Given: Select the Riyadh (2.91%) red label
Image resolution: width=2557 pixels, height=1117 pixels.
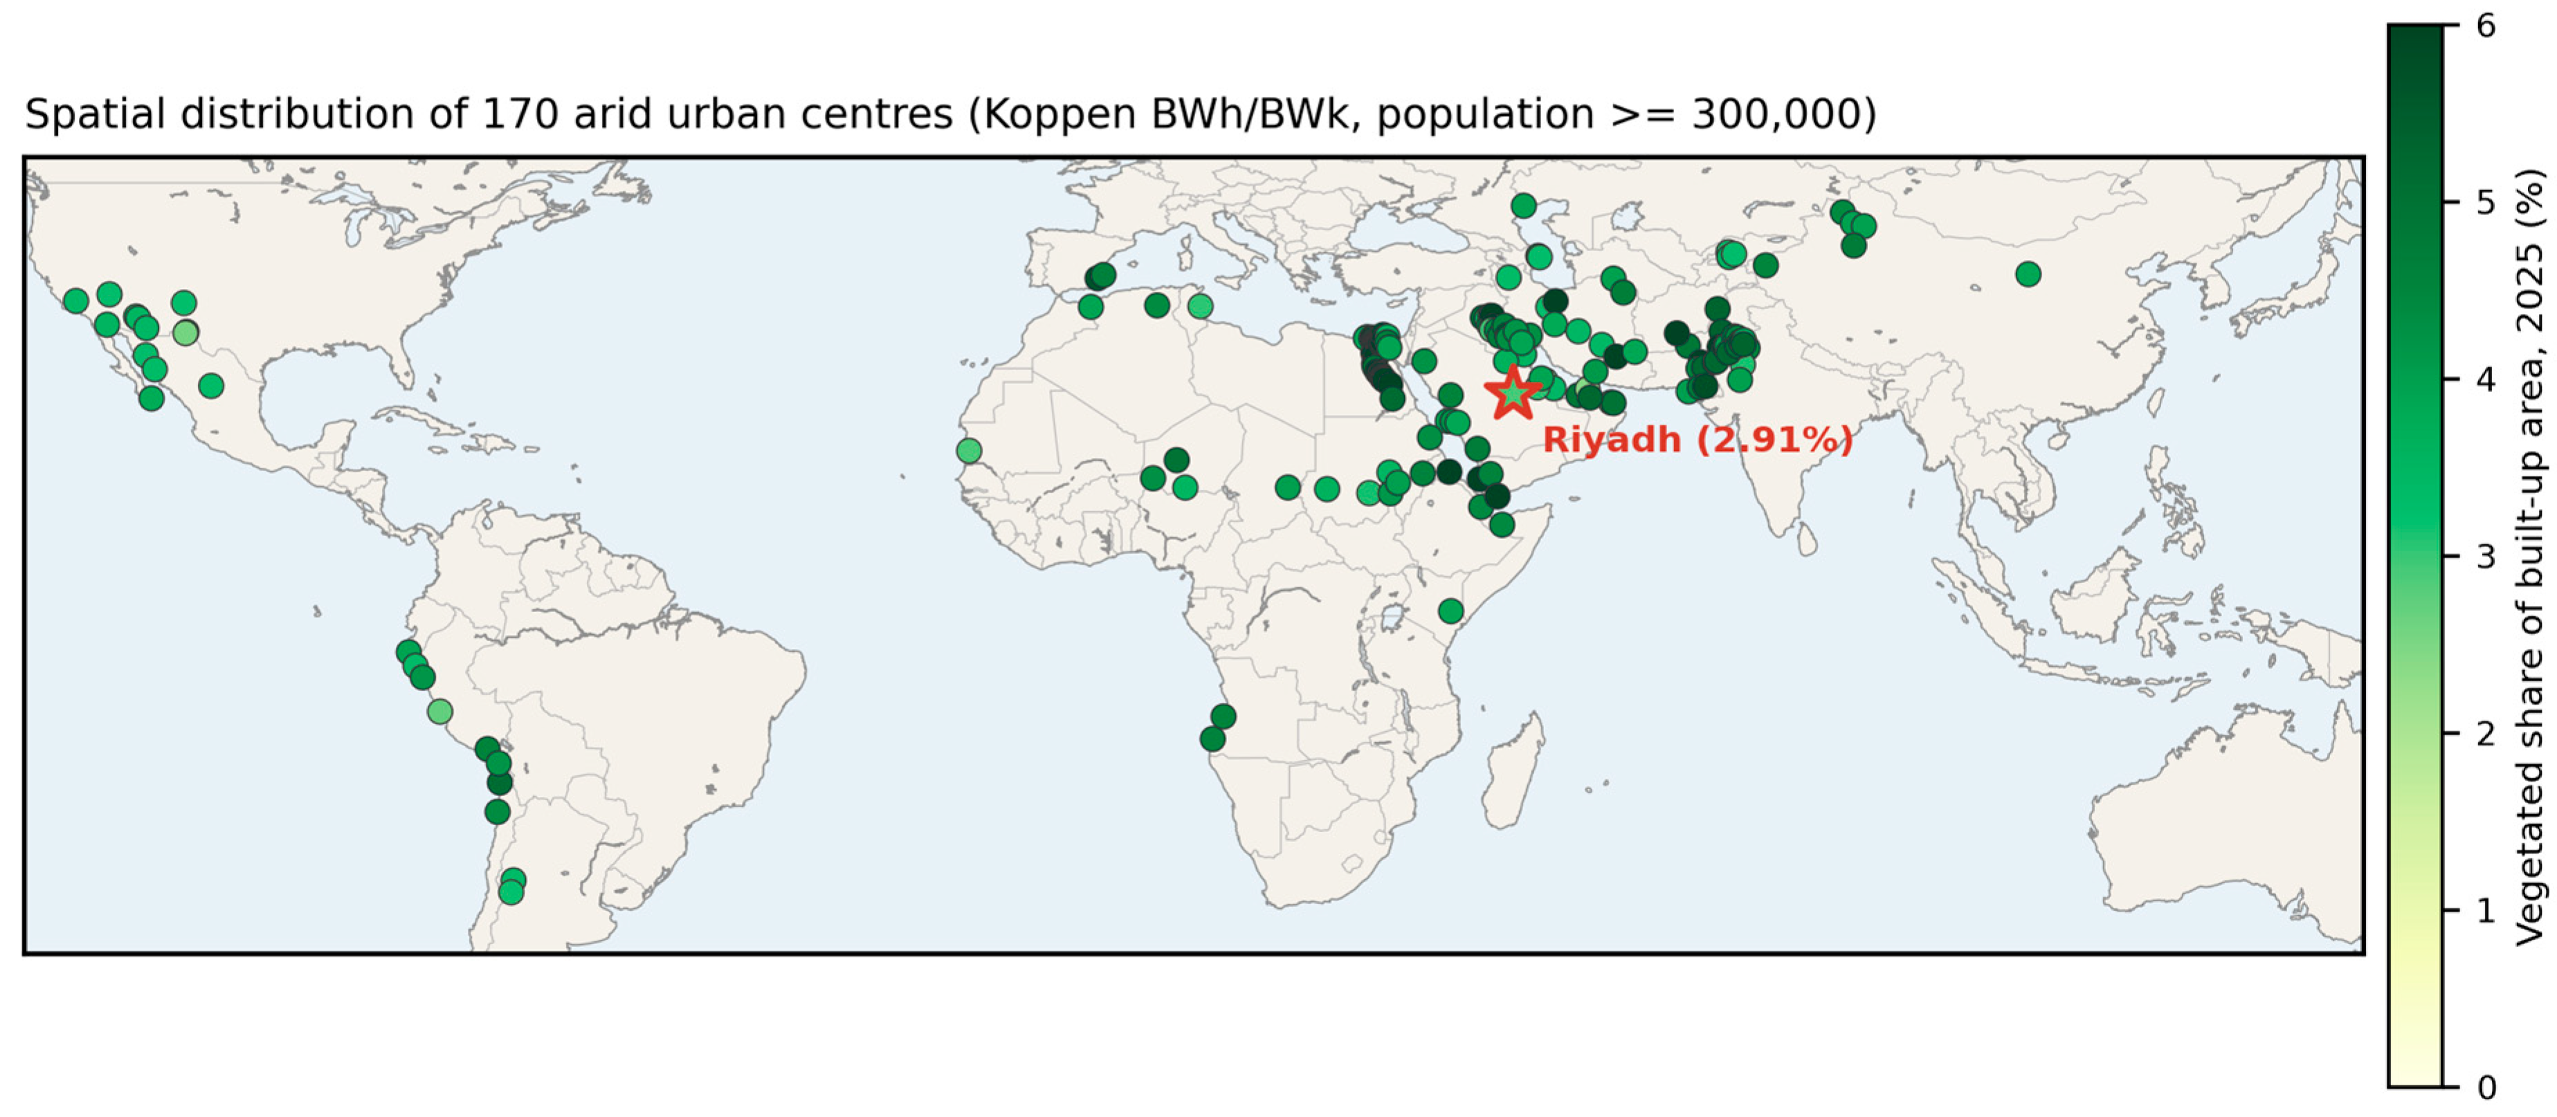Looking at the screenshot, I should click(x=1698, y=439).
